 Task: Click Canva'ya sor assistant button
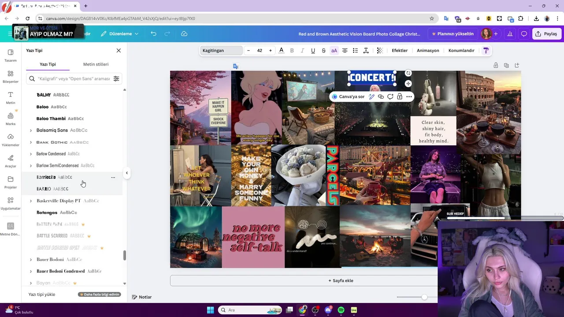[348, 96]
